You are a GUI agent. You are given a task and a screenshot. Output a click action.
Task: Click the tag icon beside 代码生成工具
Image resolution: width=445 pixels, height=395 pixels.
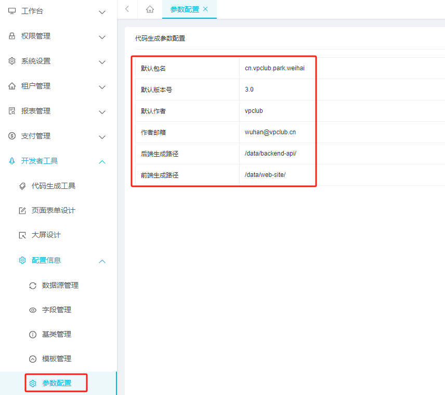tap(22, 186)
